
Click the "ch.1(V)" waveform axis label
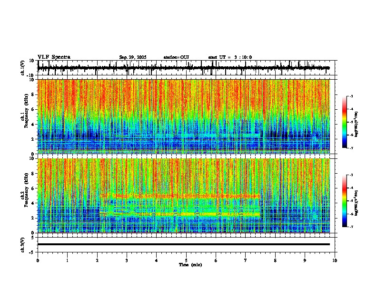pos(23,68)
